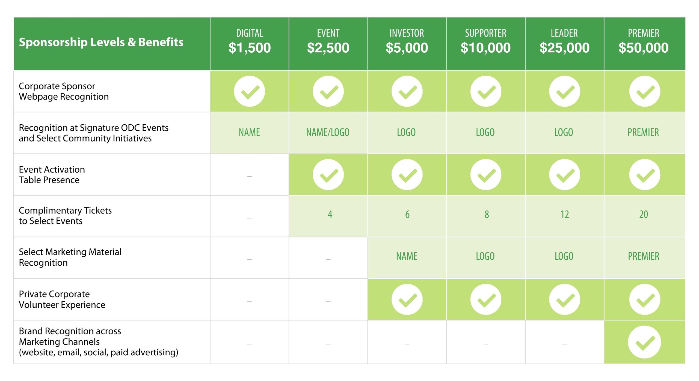Click Premier Volunteer Experience checkmark
The height and width of the screenshot is (381, 699).
click(645, 299)
